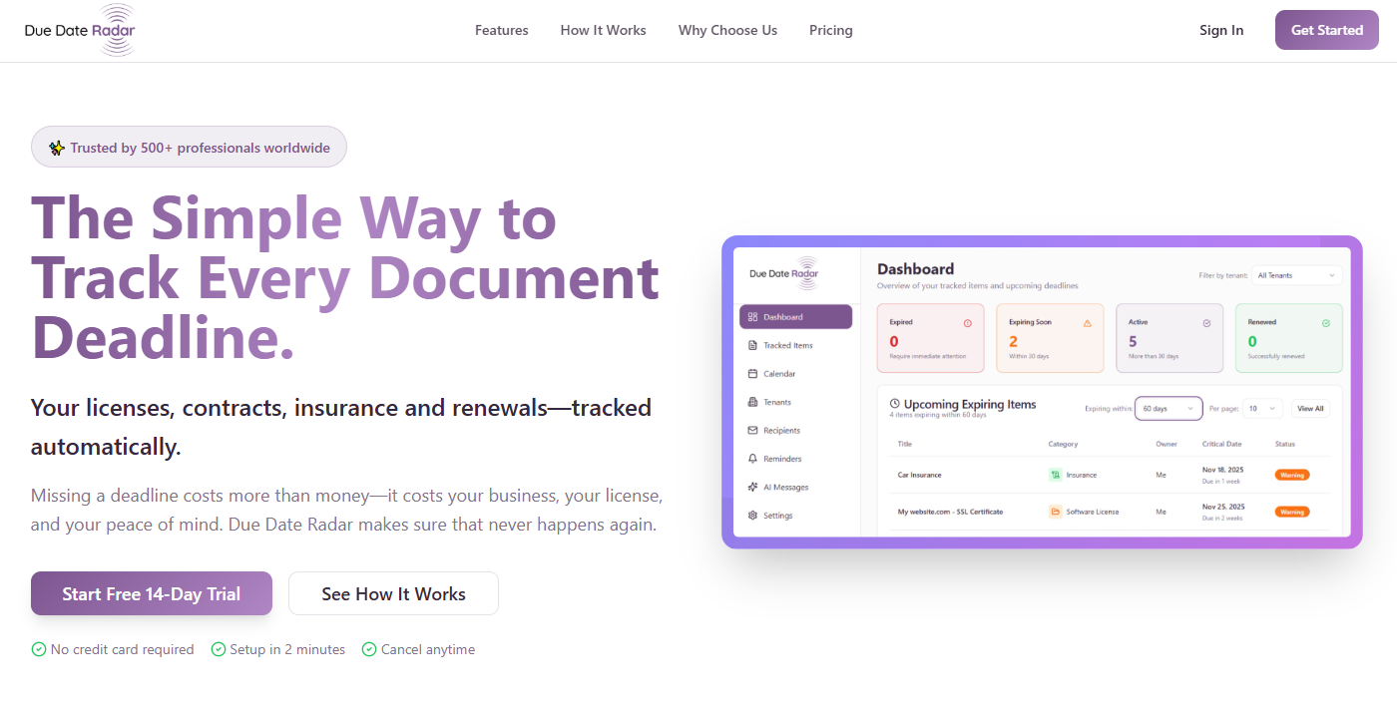This screenshot has width=1397, height=720.
Task: Click the Due Date Radar radar logo
Action: point(80,30)
